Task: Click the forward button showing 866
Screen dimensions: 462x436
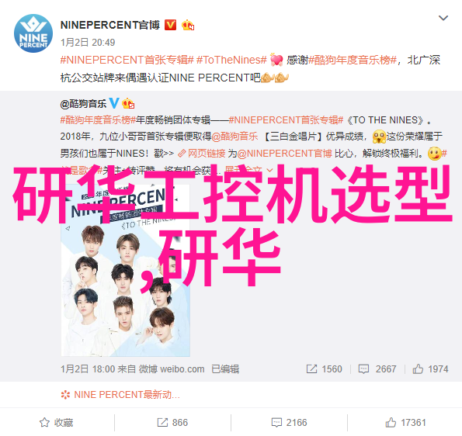Action: click(x=172, y=423)
